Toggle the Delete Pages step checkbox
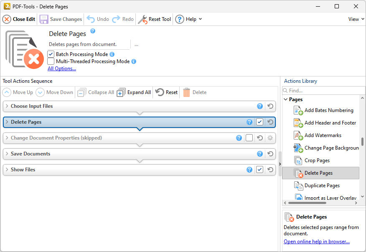Screen dimensions: 366x252 pos(259,122)
